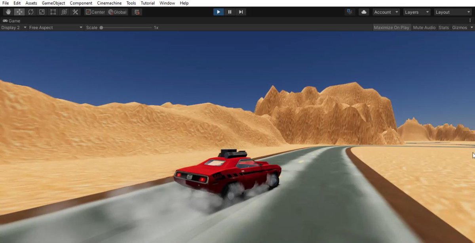Toggle Maximize On Play

[x=391, y=27]
